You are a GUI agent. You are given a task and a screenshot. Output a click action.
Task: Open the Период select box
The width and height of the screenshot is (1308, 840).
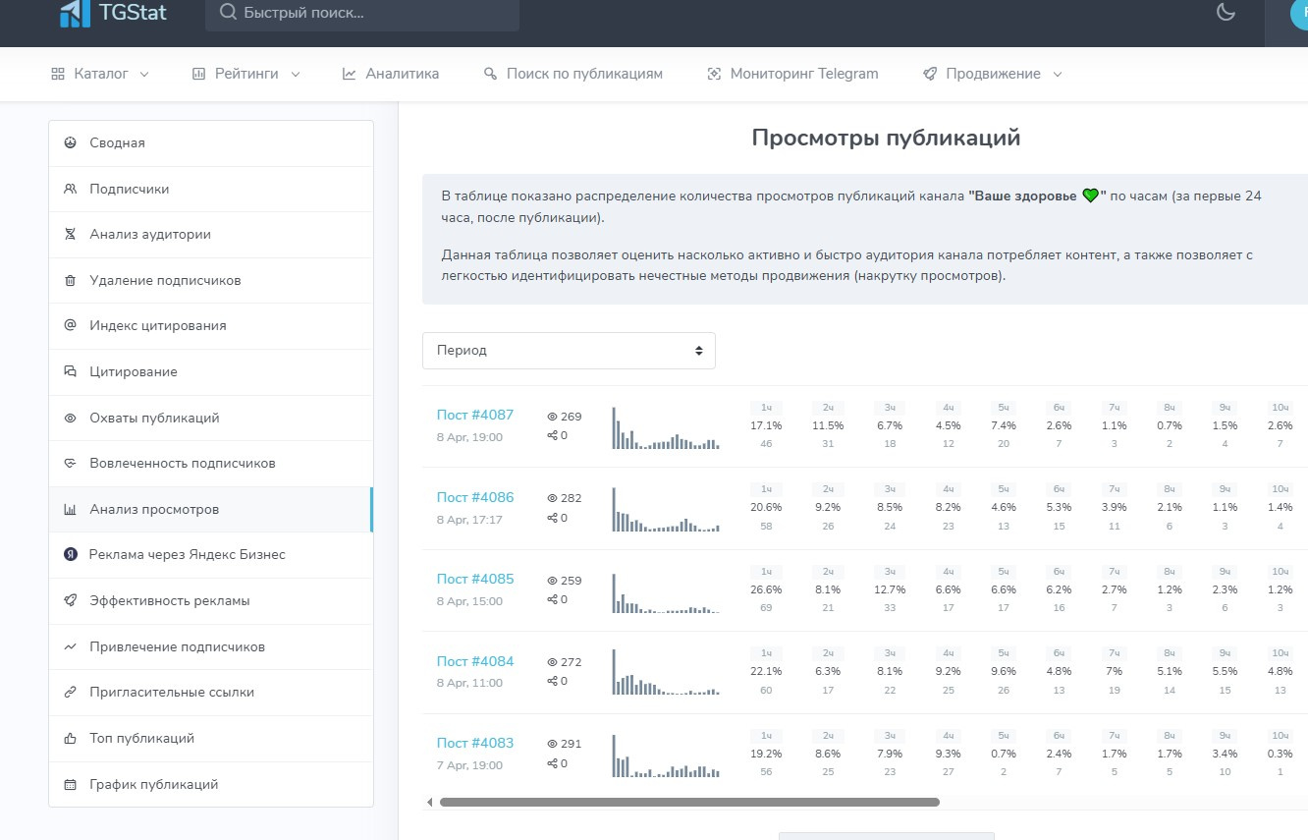[x=569, y=351]
